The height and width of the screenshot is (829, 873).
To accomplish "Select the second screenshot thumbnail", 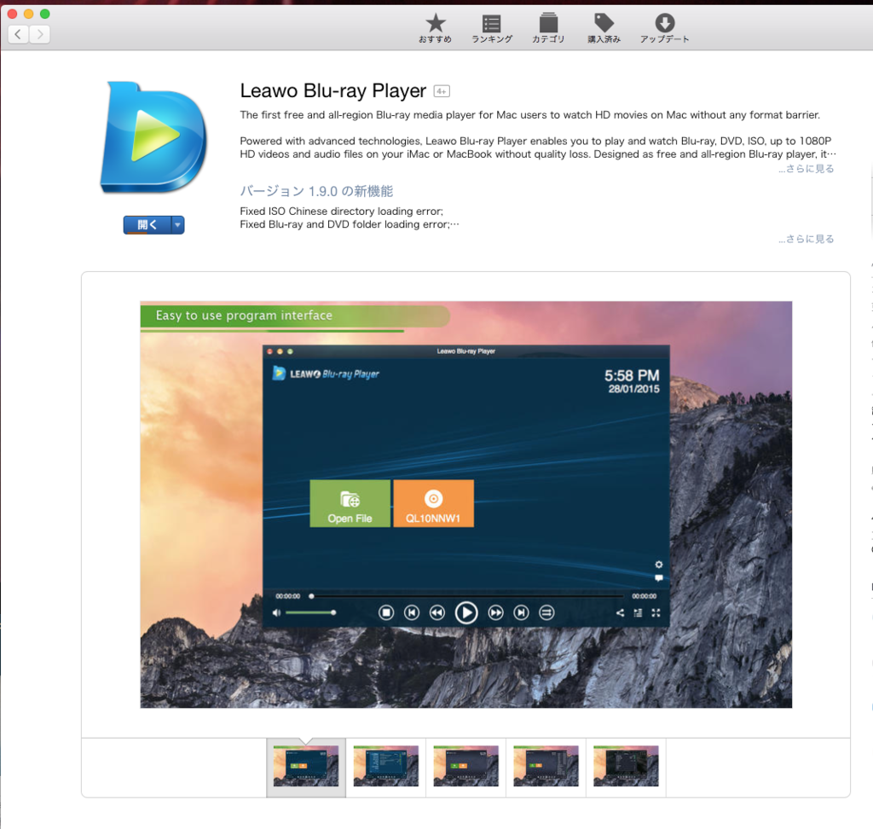I will [x=386, y=766].
